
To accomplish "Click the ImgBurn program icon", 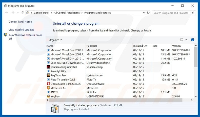I will pyautogui.click(x=48, y=96).
